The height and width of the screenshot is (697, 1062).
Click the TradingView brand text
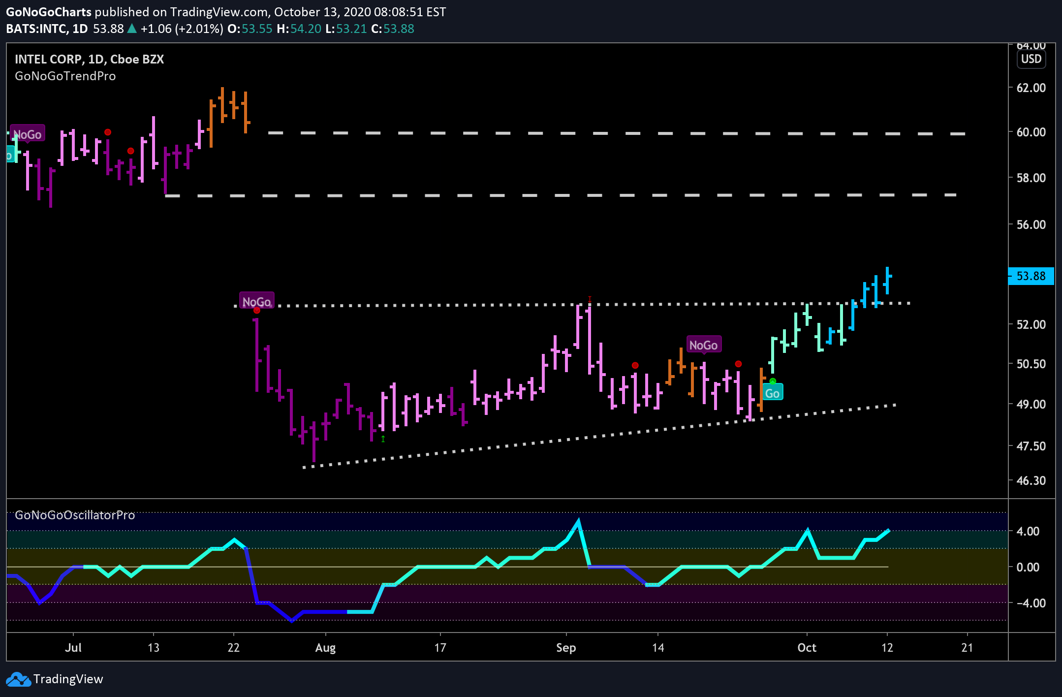click(x=68, y=679)
